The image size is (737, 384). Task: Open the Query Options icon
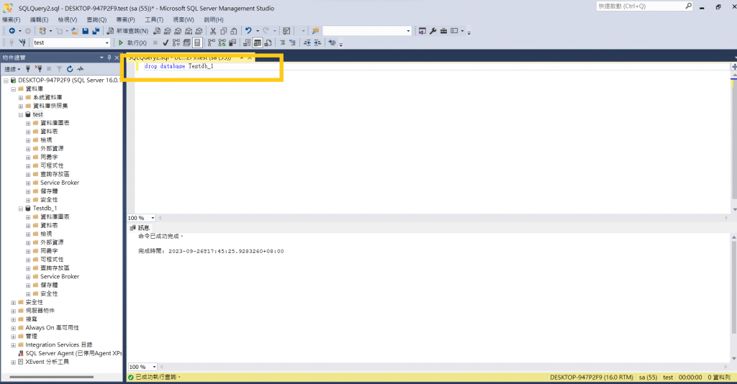pyautogui.click(x=186, y=42)
